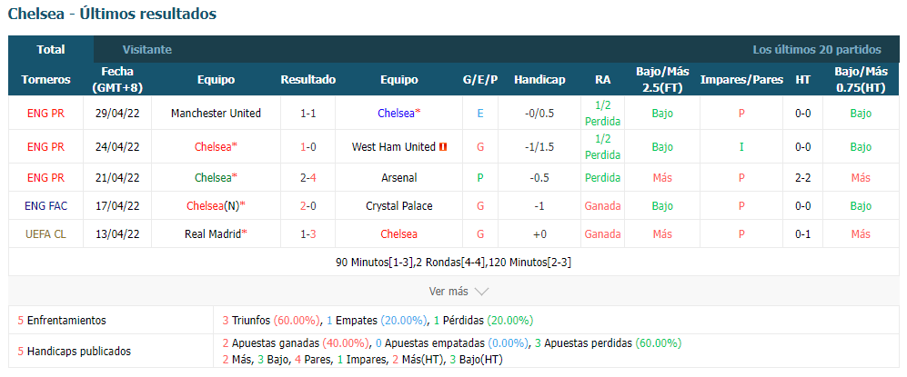Open Crystal Palace team page
The height and width of the screenshot is (377, 907).
click(x=399, y=206)
